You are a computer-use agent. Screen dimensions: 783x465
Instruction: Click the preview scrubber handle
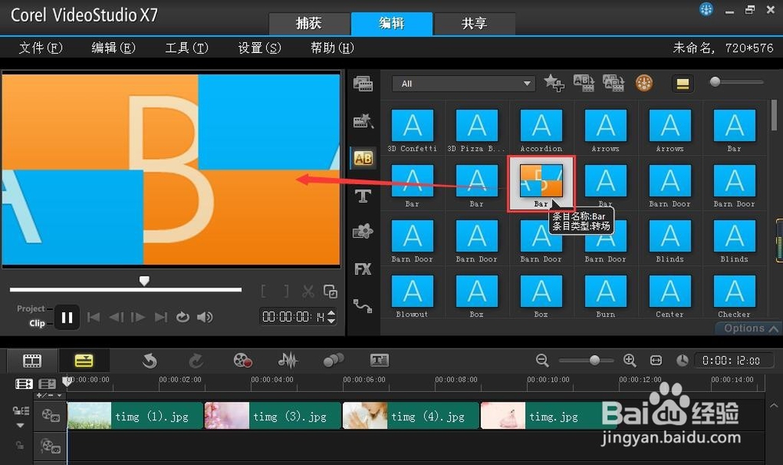(144, 281)
